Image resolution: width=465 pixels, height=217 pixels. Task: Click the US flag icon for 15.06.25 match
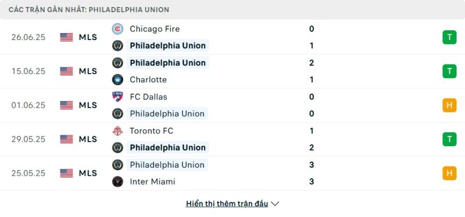point(66,71)
